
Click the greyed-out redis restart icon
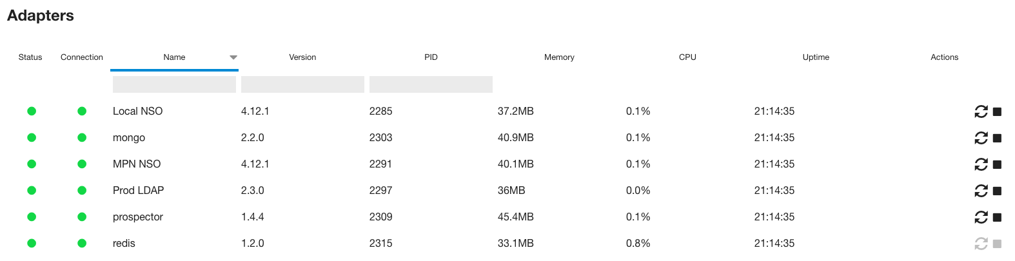[x=981, y=244]
